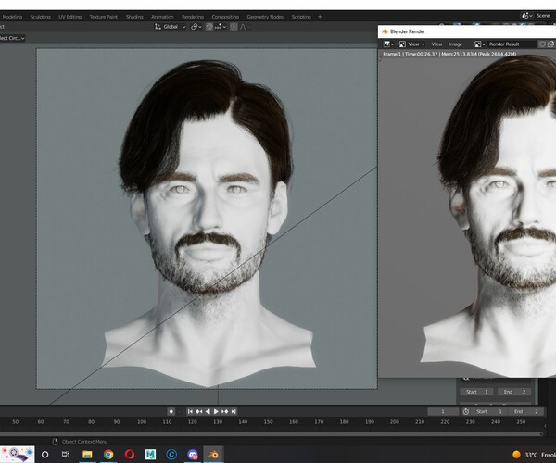The height and width of the screenshot is (463, 556).
Task: Open the Image menu in Blender Render window
Action: point(455,44)
